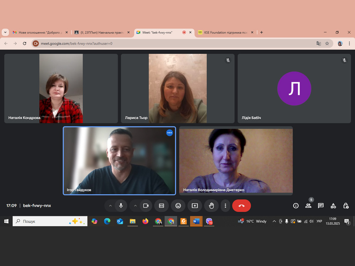The width and height of the screenshot is (355, 266).
Task: Raise hand in the meeting
Action: (x=212, y=206)
